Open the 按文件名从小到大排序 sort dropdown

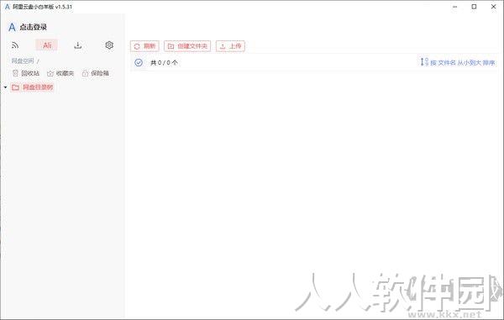pyautogui.click(x=458, y=62)
